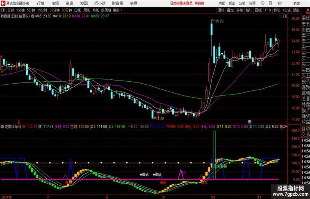
Task: Switch to the 多周期 tab
Action: (106, 10)
